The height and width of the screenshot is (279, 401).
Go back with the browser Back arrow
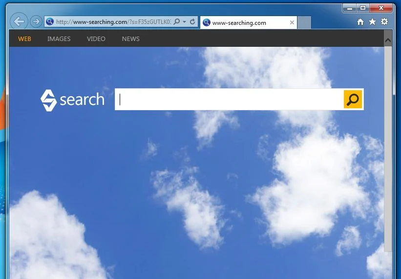coord(19,21)
